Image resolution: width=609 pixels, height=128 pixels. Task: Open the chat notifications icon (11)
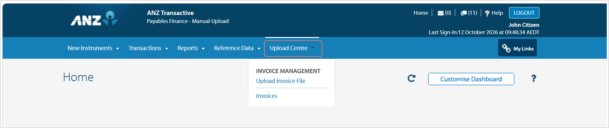(x=463, y=13)
